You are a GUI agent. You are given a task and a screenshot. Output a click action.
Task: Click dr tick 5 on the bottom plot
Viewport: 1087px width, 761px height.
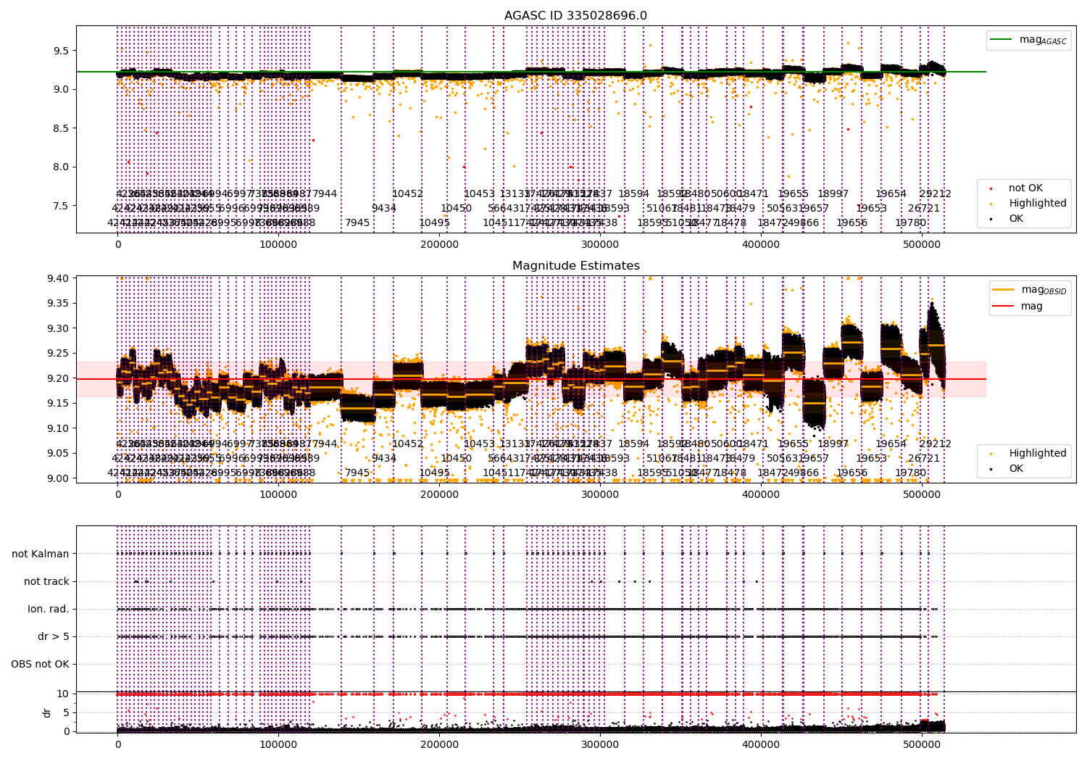pos(66,712)
